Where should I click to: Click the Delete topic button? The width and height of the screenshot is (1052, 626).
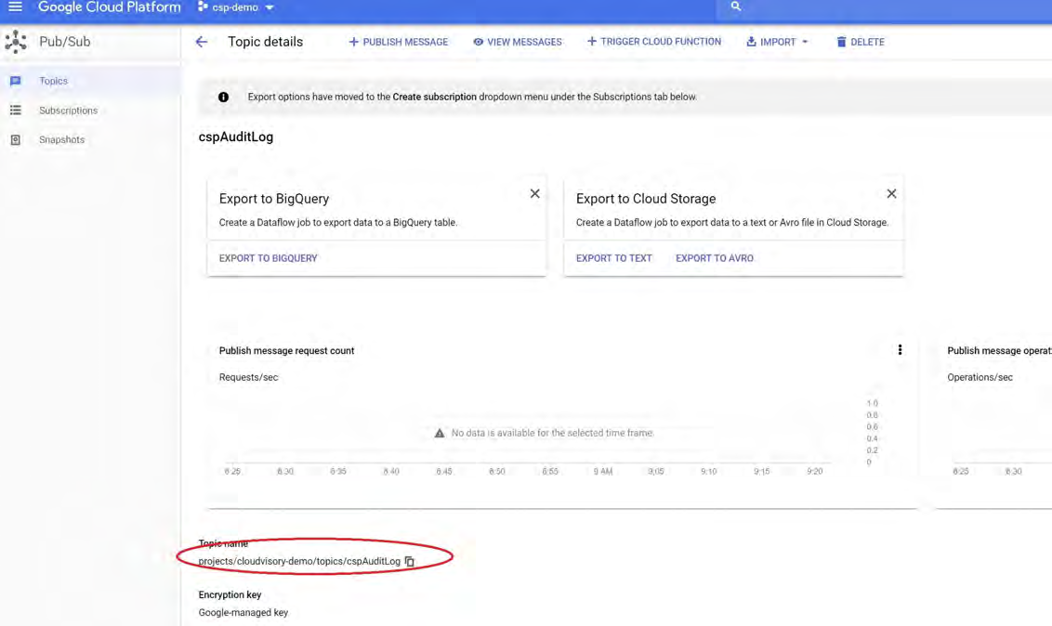(x=861, y=42)
